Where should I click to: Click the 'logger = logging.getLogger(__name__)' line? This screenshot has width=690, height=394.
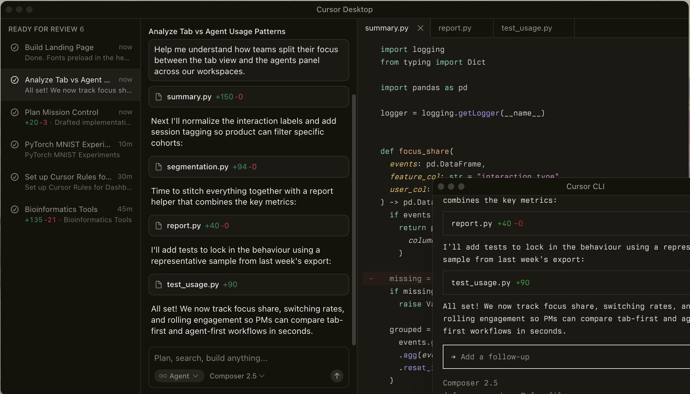coord(463,113)
